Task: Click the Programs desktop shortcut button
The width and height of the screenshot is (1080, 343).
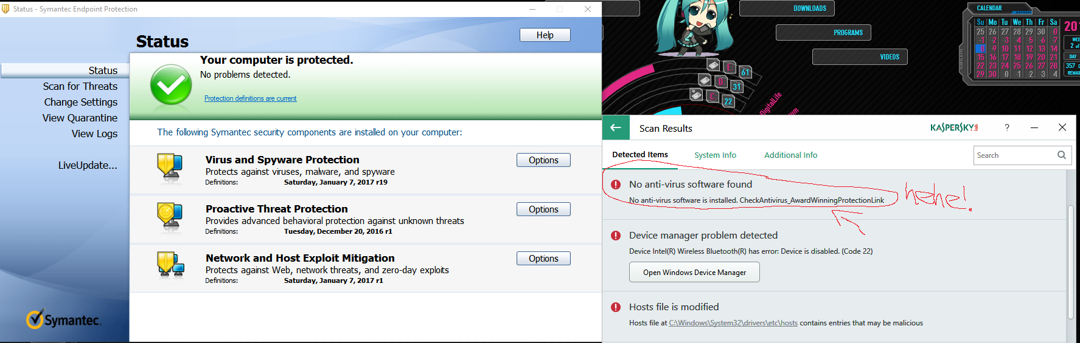Action: coord(823,33)
